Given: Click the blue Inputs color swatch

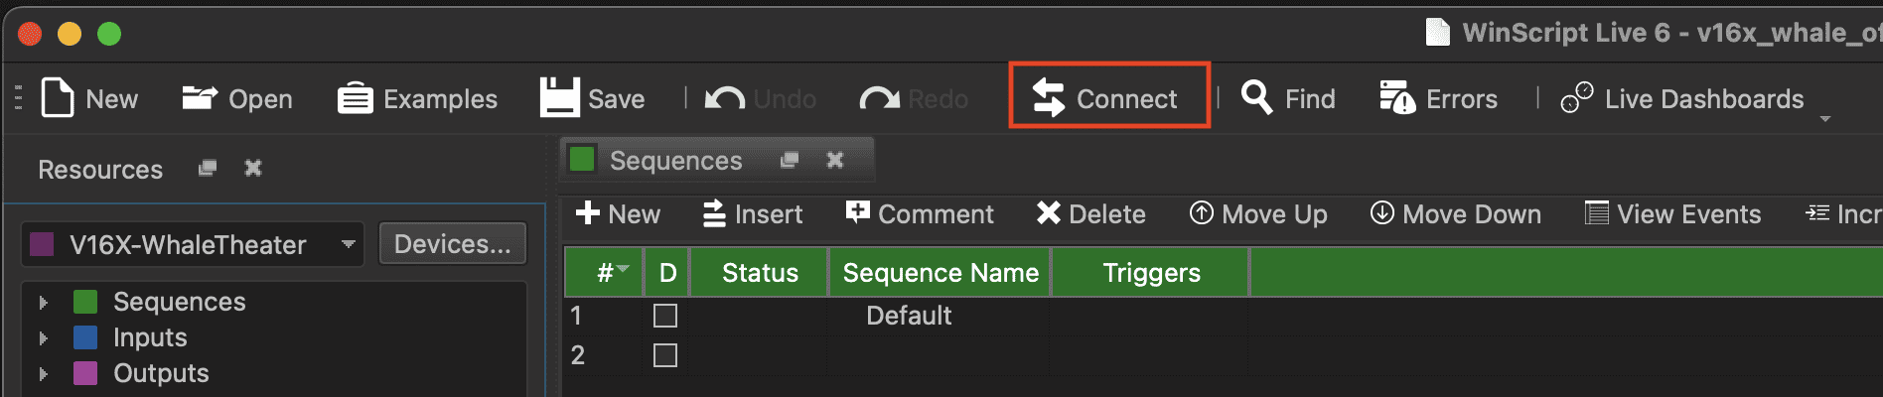Looking at the screenshot, I should click(x=85, y=337).
